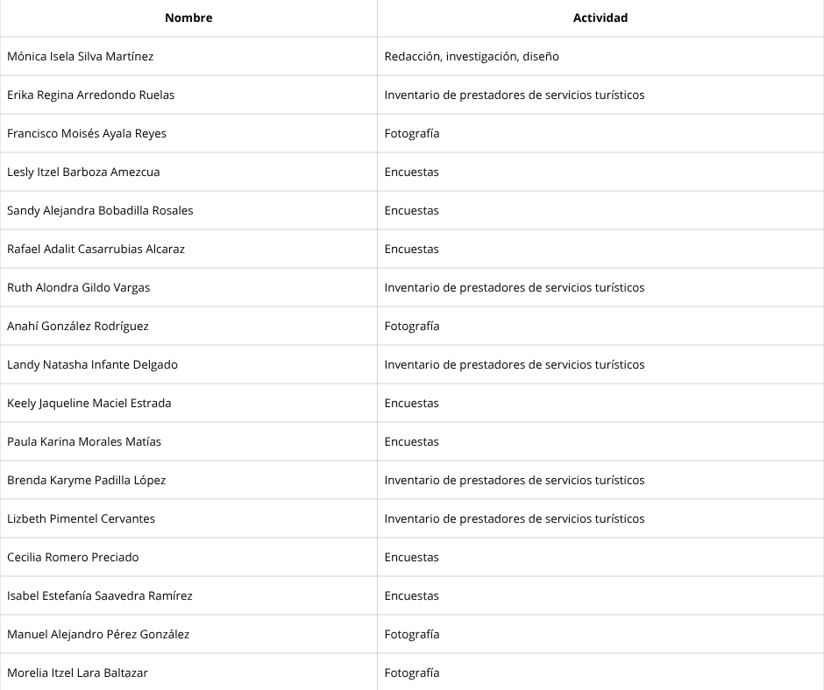Click on Paula Karina Morales Matías
The image size is (824, 690).
click(84, 441)
